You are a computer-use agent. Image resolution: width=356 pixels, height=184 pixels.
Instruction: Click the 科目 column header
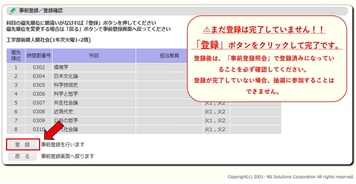click(94, 56)
